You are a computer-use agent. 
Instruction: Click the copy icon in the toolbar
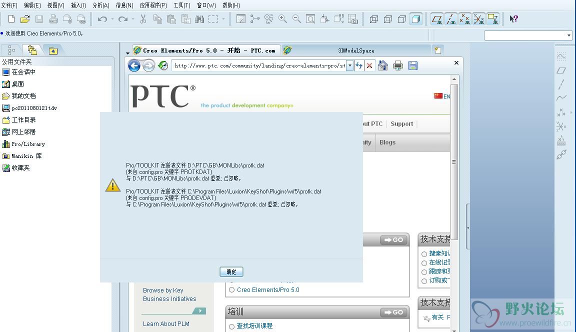coord(157,19)
